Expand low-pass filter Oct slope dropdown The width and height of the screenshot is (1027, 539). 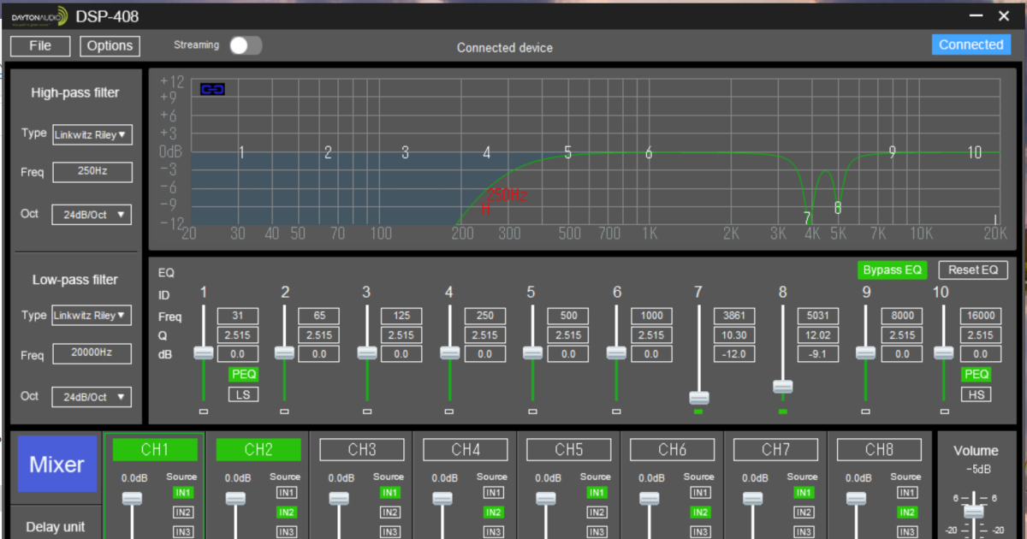[92, 397]
